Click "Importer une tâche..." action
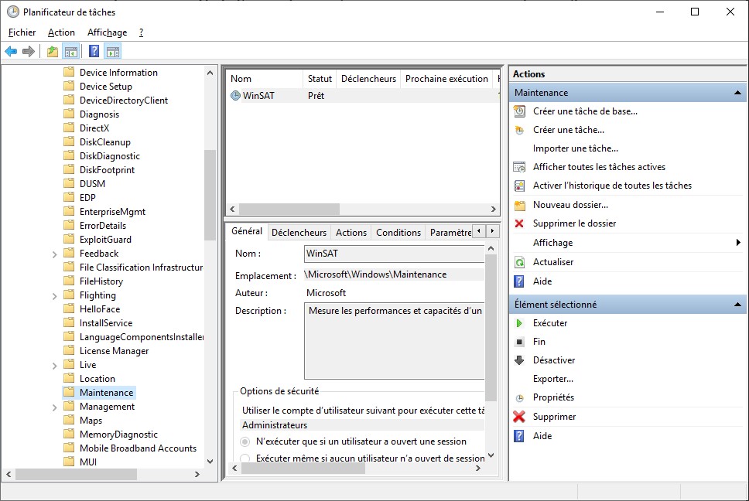The width and height of the screenshot is (749, 501). point(575,148)
